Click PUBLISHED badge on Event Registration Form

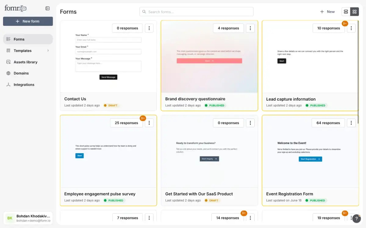[316, 201]
